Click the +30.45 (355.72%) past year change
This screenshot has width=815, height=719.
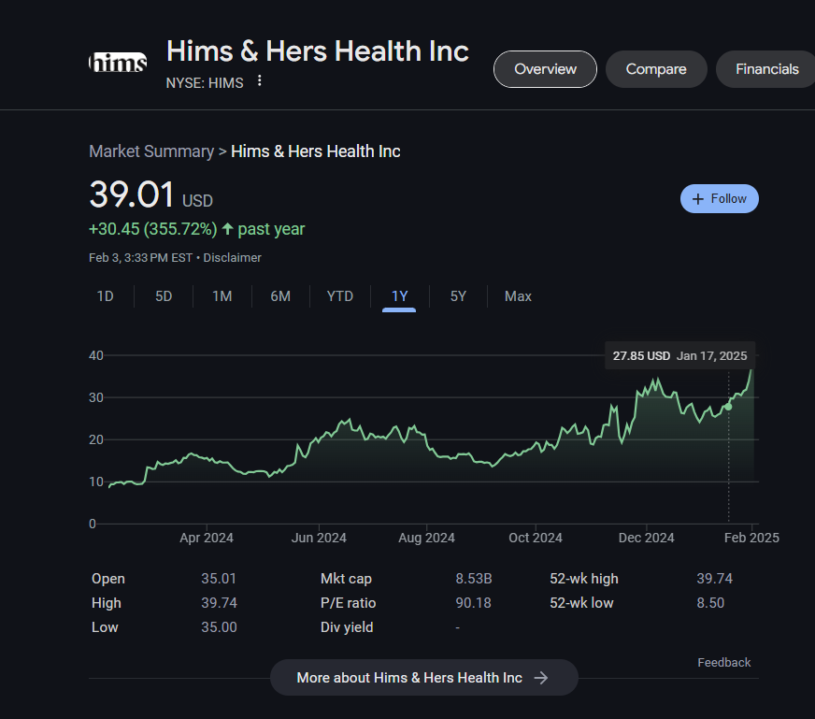click(196, 229)
